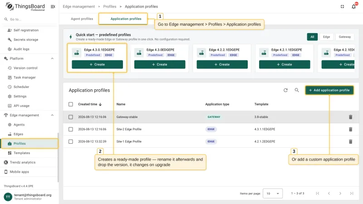Click the Edge 4.2.2.1EDGEPE card icon
The height and width of the screenshot is (204, 363).
[201, 53]
